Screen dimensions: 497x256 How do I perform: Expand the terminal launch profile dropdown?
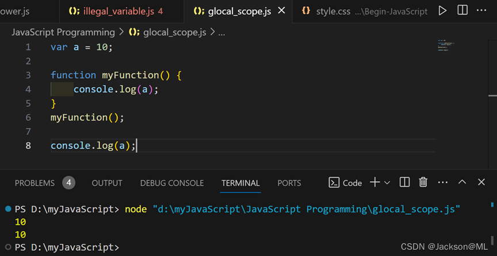387,182
